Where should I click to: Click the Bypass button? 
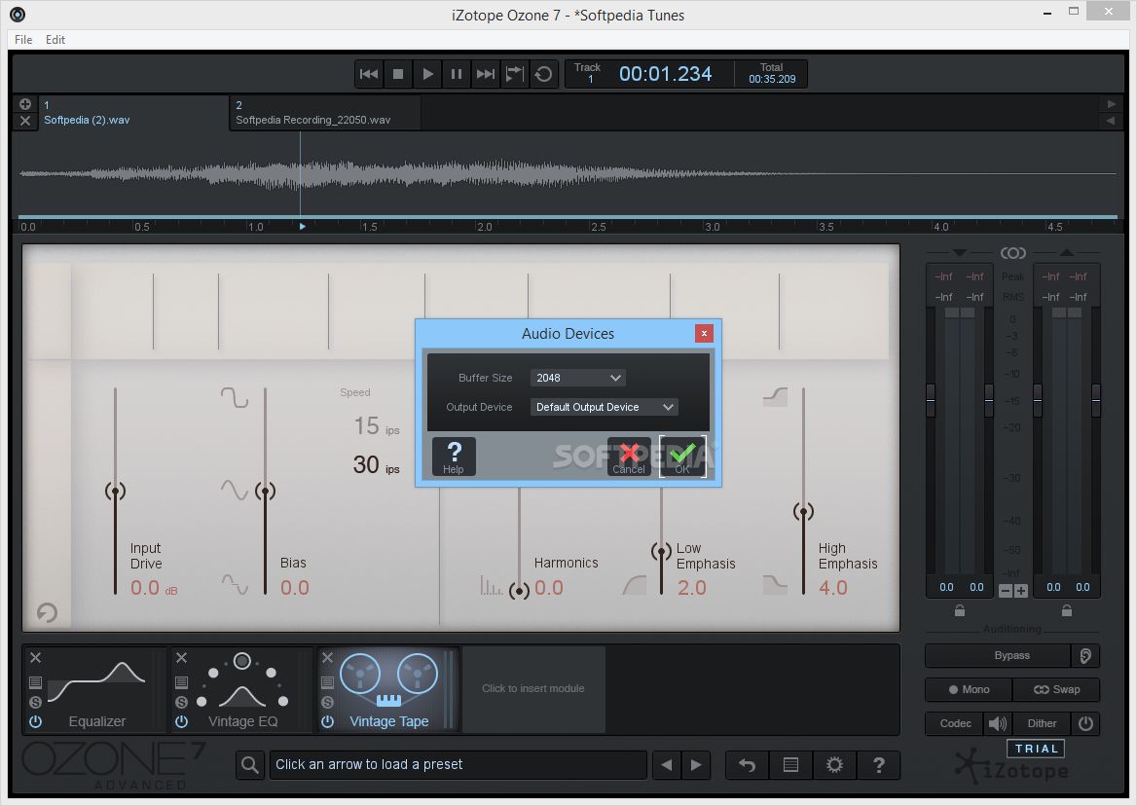(999, 655)
